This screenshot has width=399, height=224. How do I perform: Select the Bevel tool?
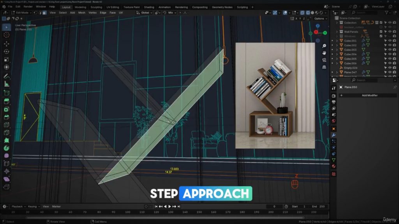pos(7,117)
